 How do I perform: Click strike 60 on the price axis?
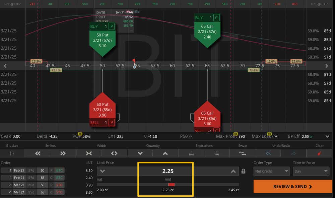(x=172, y=66)
